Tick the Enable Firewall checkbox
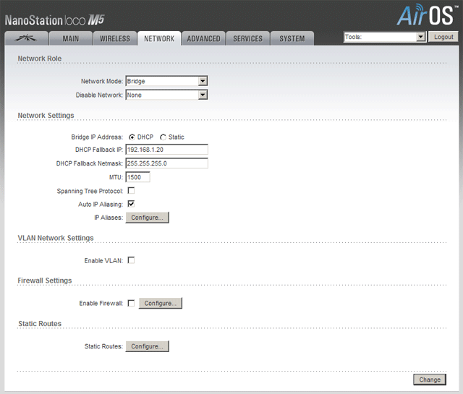 tap(131, 303)
